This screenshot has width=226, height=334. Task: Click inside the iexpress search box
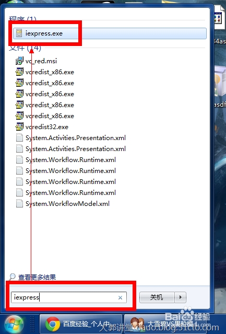coord(69,297)
